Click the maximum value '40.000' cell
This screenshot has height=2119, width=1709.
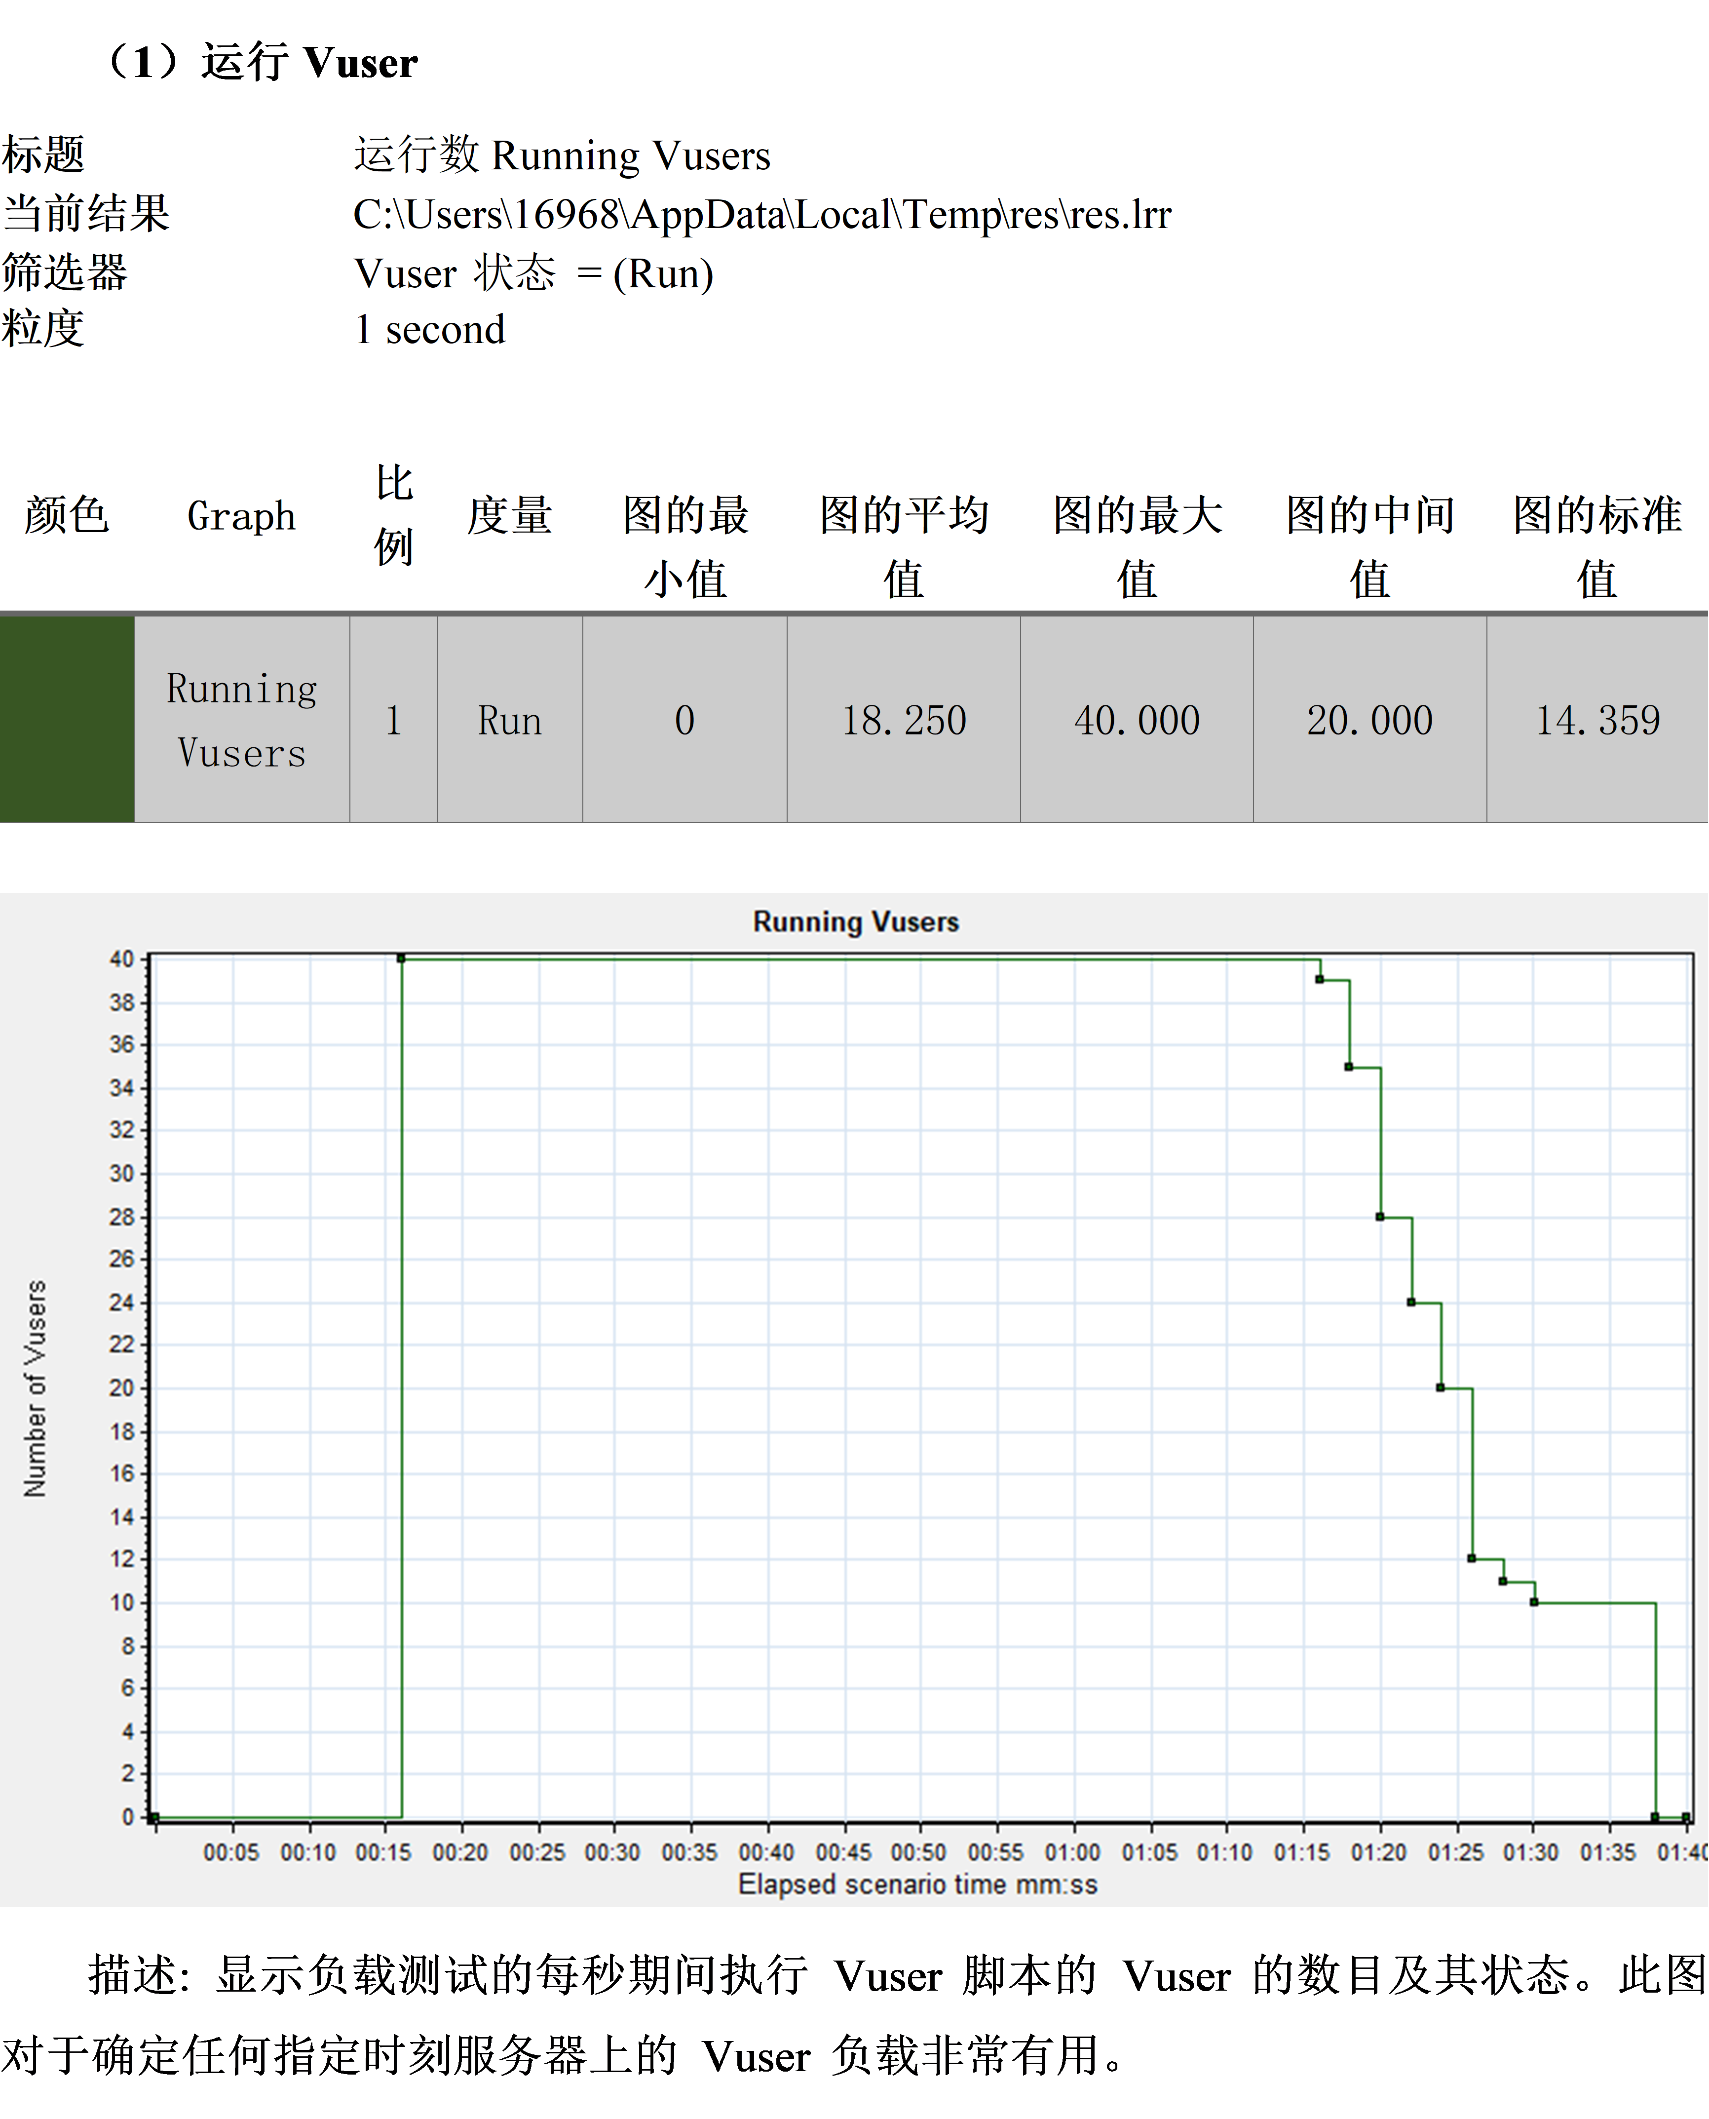click(1137, 719)
